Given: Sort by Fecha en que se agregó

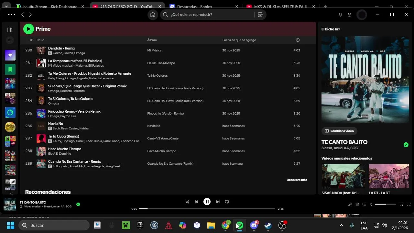Looking at the screenshot, I should pos(239,40).
